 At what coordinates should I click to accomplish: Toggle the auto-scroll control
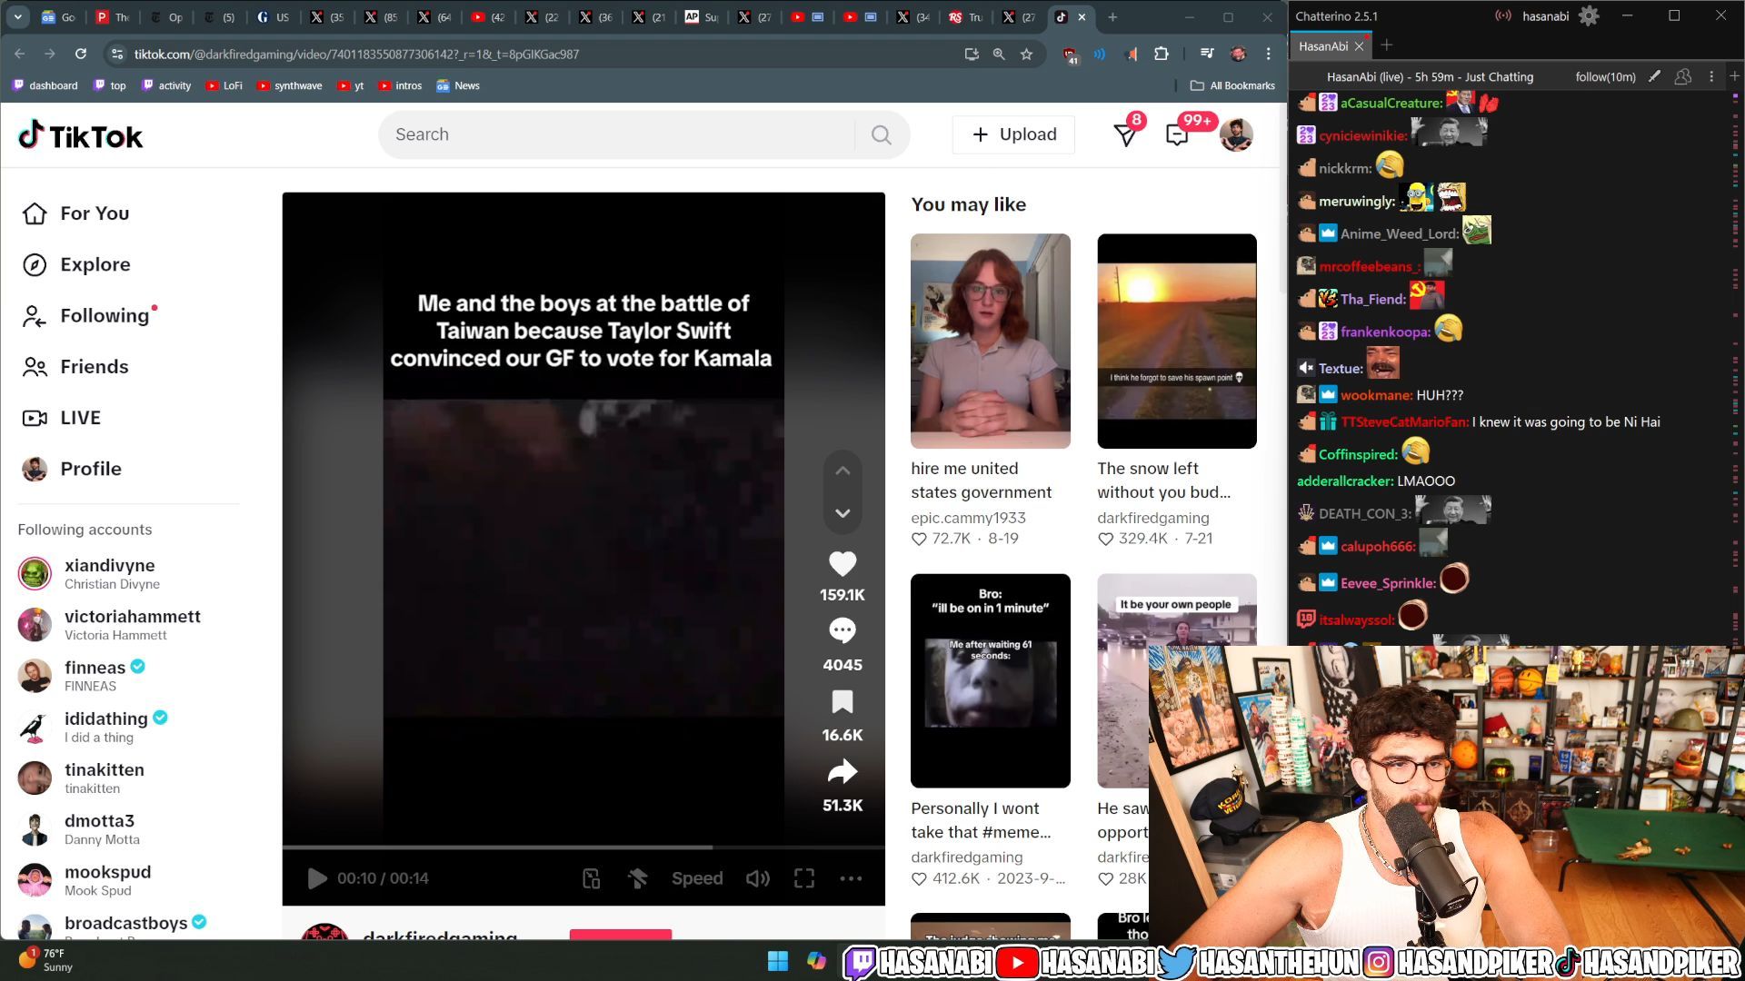click(637, 878)
